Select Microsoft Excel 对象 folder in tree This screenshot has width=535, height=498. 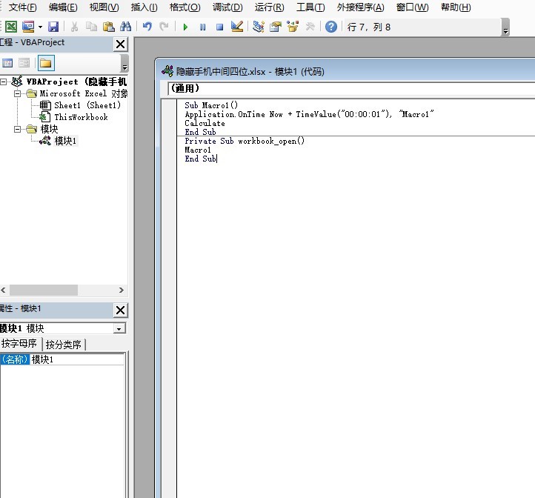pyautogui.click(x=83, y=93)
